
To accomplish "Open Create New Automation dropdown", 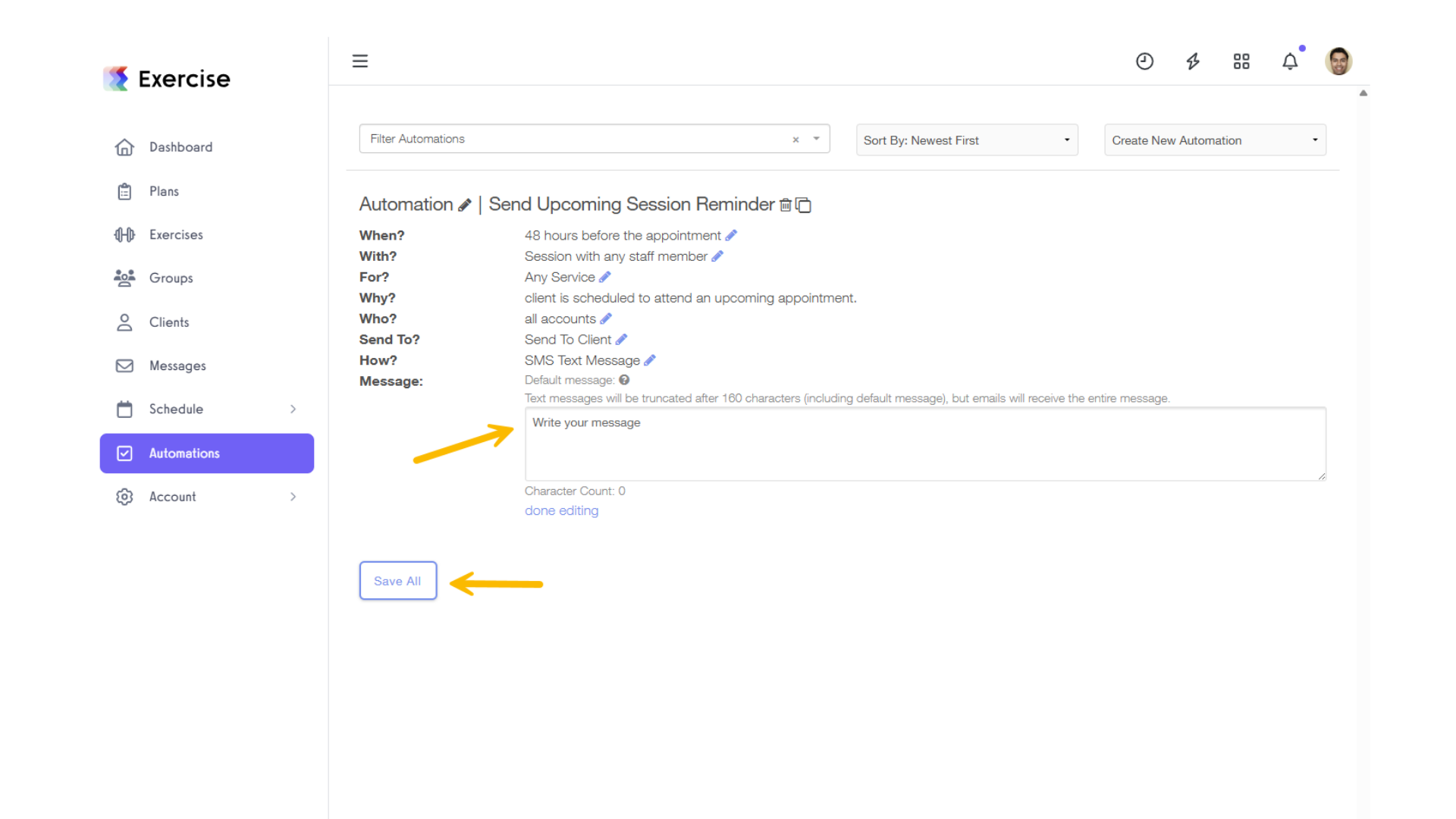I will 1215,140.
